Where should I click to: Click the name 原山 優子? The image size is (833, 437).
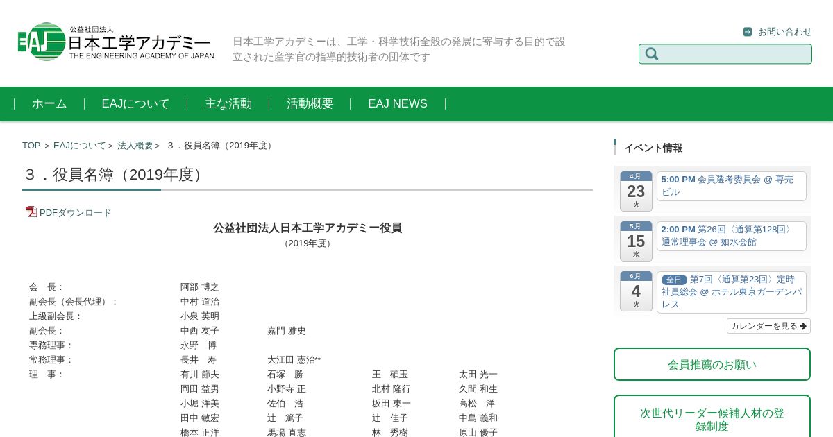(x=478, y=433)
